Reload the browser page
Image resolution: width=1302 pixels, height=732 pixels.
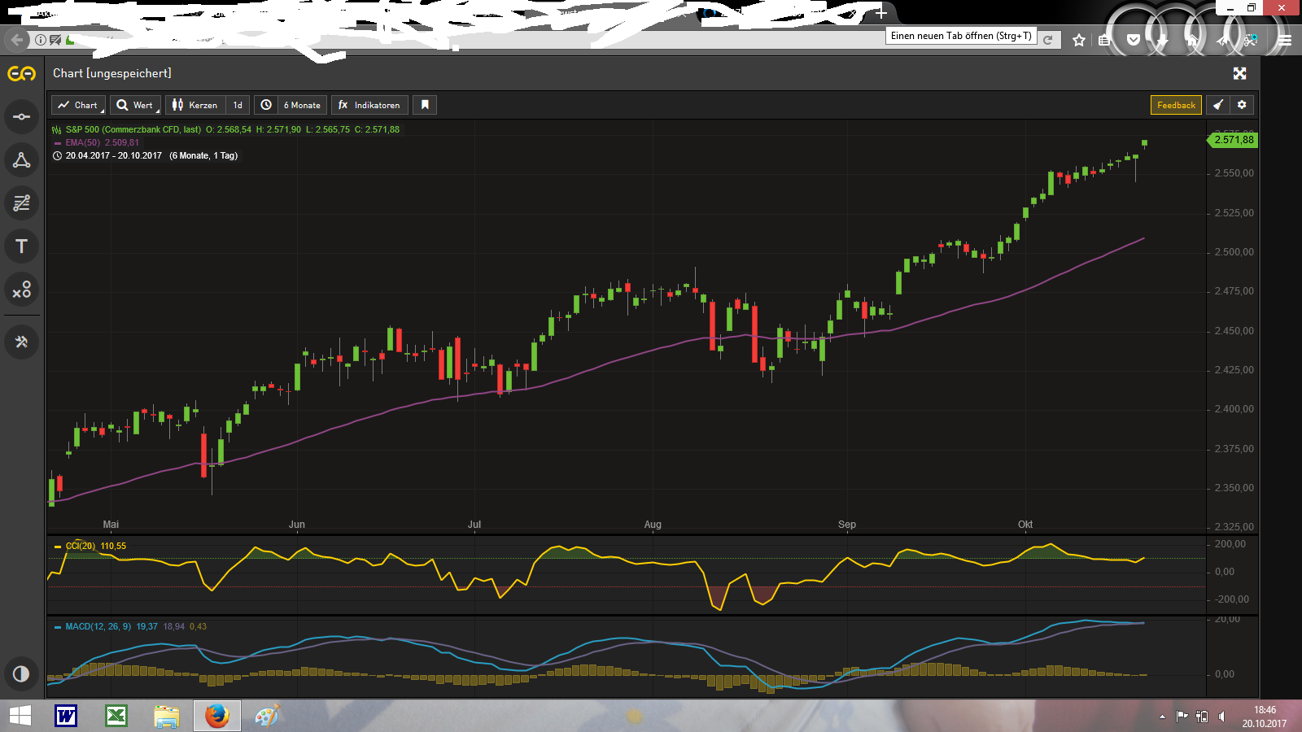coord(1048,40)
